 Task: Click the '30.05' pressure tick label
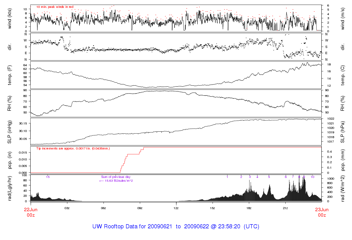23,139
